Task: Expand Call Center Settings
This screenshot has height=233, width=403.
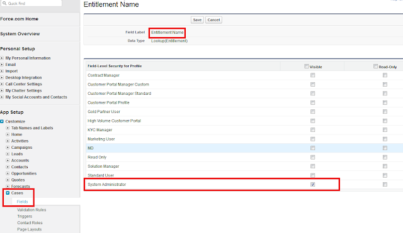Action: (x=2, y=84)
